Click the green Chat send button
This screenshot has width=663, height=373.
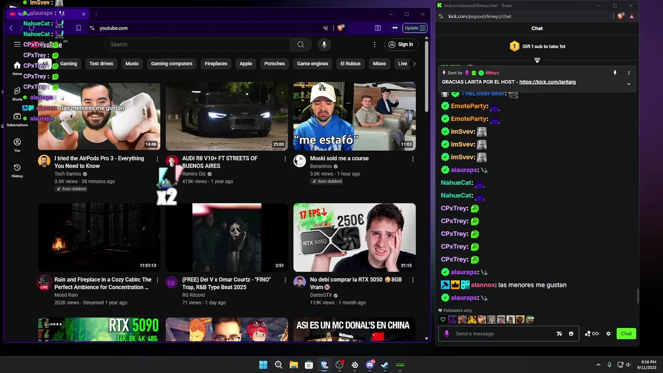click(x=626, y=334)
